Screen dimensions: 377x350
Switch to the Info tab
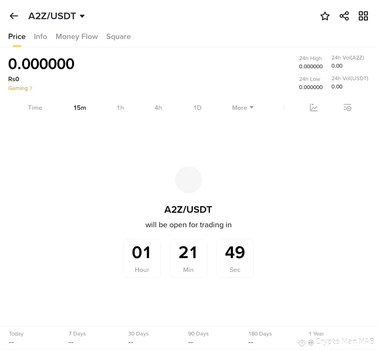click(41, 37)
